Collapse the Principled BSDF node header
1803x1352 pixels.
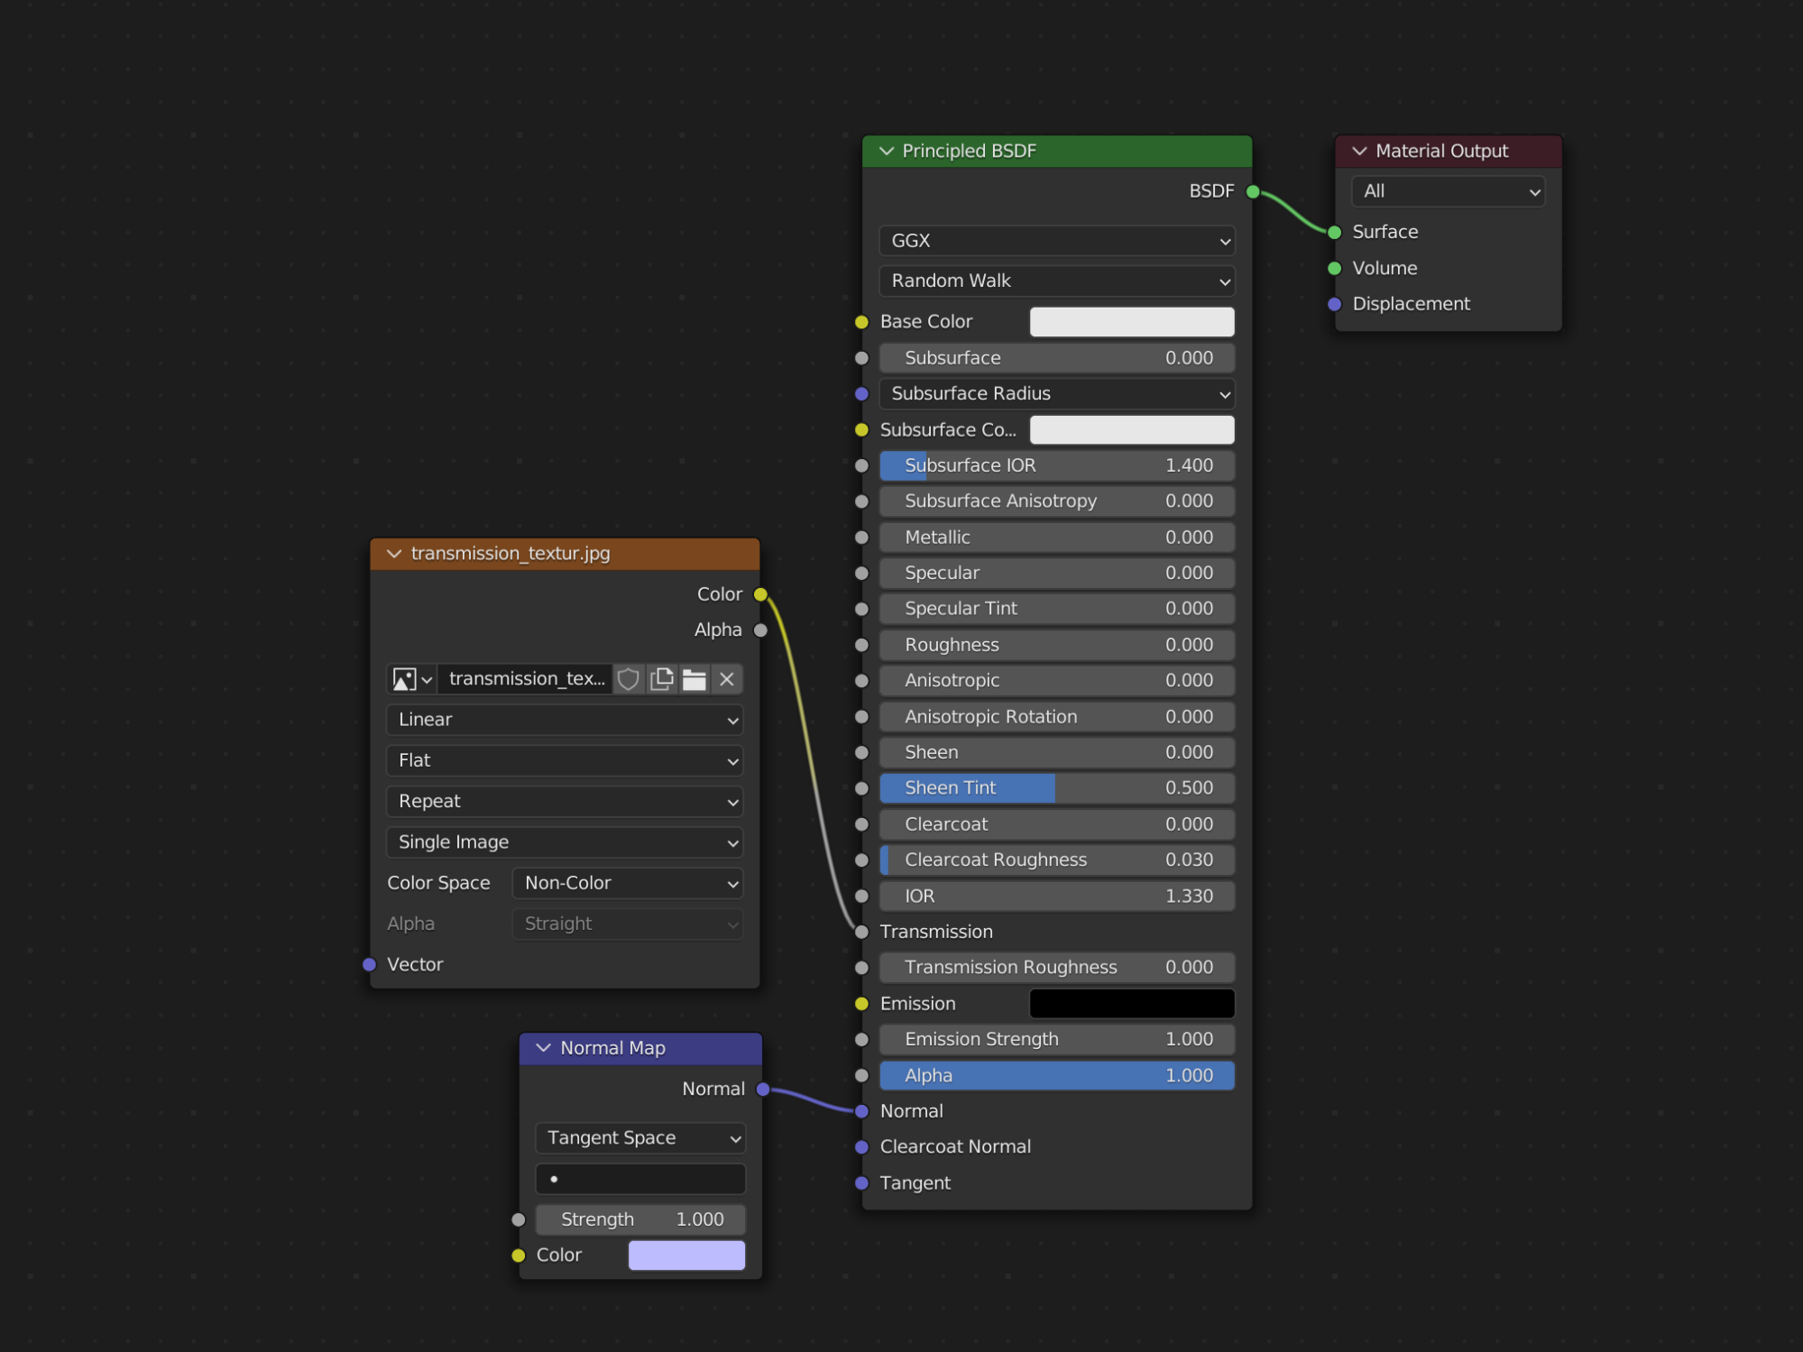click(x=886, y=151)
